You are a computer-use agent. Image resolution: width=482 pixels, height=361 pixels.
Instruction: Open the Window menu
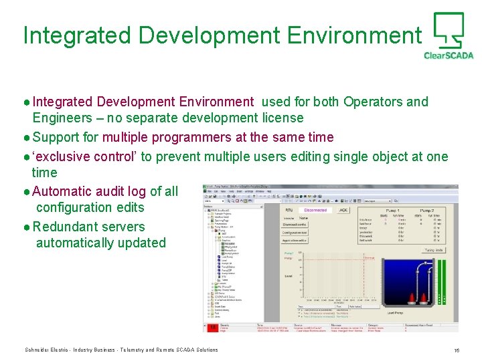click(x=260, y=191)
